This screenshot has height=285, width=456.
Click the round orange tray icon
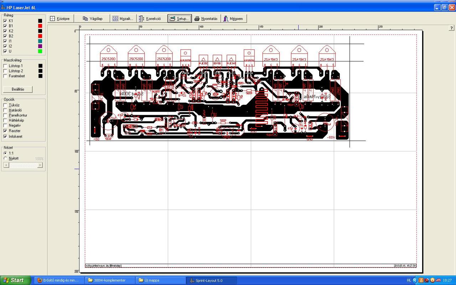(x=432, y=280)
